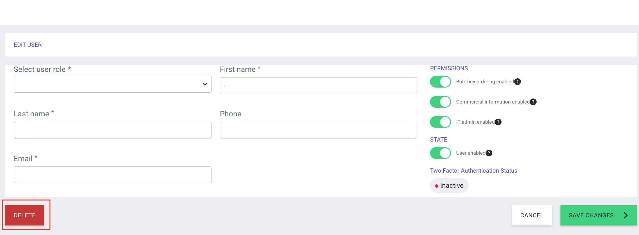Viewport: 639px width, 235px height.
Task: Open the Select user role dropdown
Action: tap(112, 84)
